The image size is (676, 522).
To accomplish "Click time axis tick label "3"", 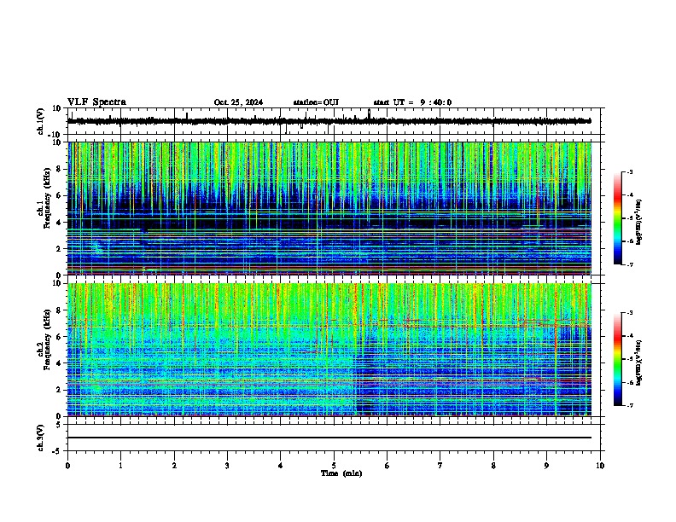I will 227,466.
